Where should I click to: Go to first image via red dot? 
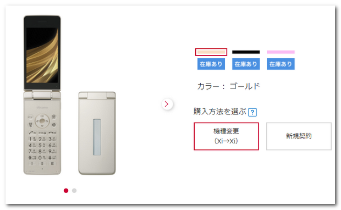[66, 191]
